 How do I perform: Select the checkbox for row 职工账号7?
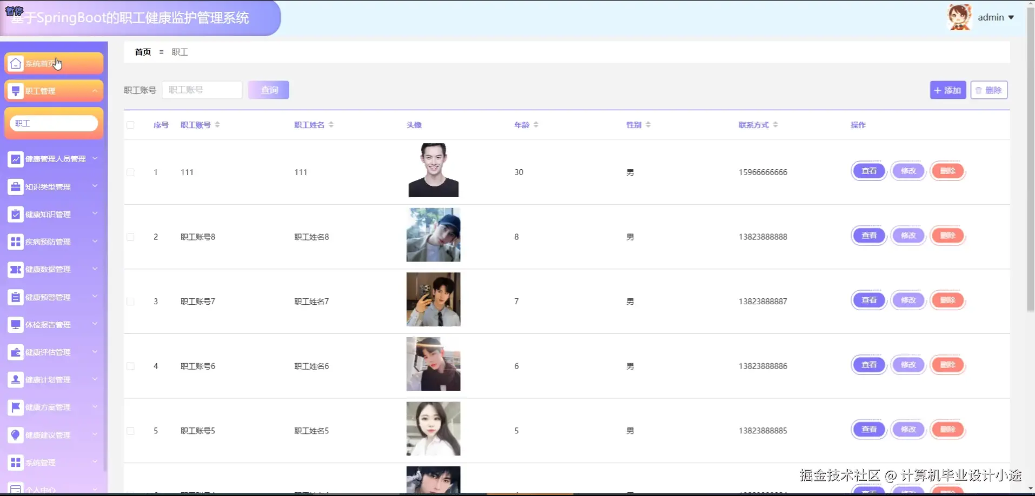click(130, 301)
